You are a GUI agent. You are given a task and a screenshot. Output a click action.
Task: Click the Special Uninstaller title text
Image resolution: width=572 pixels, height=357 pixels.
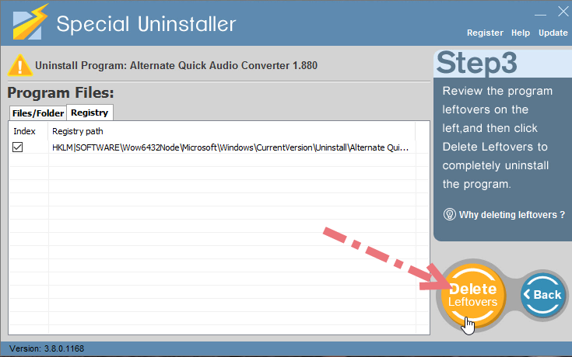point(146,24)
